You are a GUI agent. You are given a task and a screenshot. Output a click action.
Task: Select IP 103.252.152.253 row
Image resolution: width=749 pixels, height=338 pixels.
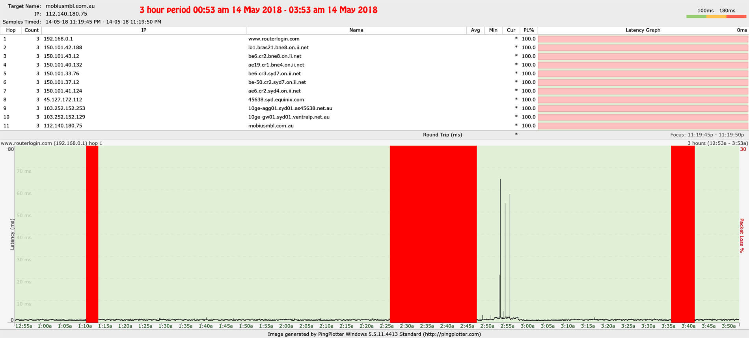pos(64,108)
